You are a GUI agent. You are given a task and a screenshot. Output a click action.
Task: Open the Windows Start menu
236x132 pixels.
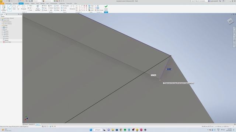91,130
